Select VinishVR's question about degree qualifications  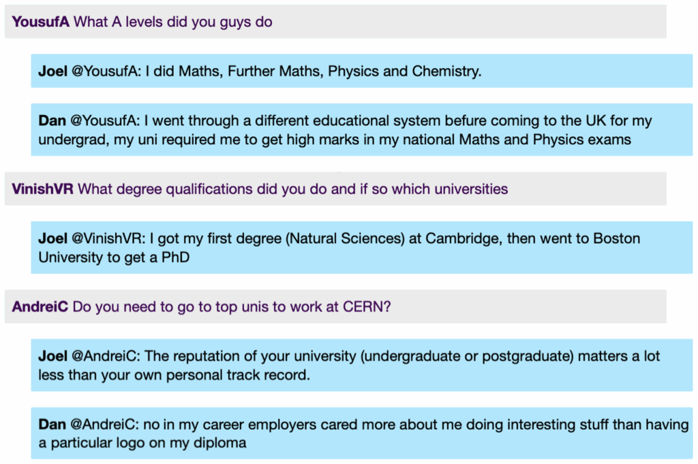tap(293, 189)
